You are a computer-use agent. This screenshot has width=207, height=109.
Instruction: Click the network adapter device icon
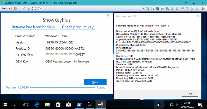[157, 9]
